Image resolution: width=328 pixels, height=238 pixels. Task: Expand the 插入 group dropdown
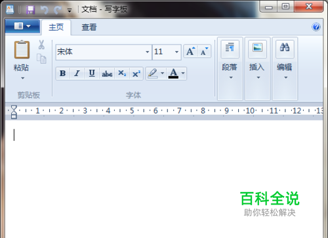click(258, 77)
